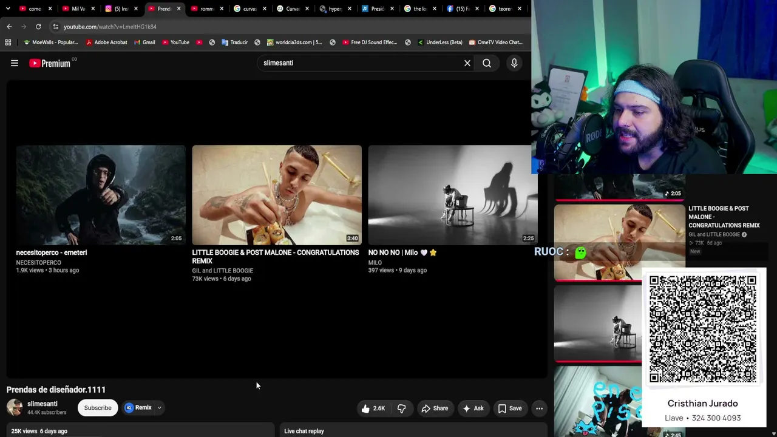This screenshot has width=777, height=437.
Task: Open sidebar thumbnail with 2:05 duration
Action: coord(619,187)
